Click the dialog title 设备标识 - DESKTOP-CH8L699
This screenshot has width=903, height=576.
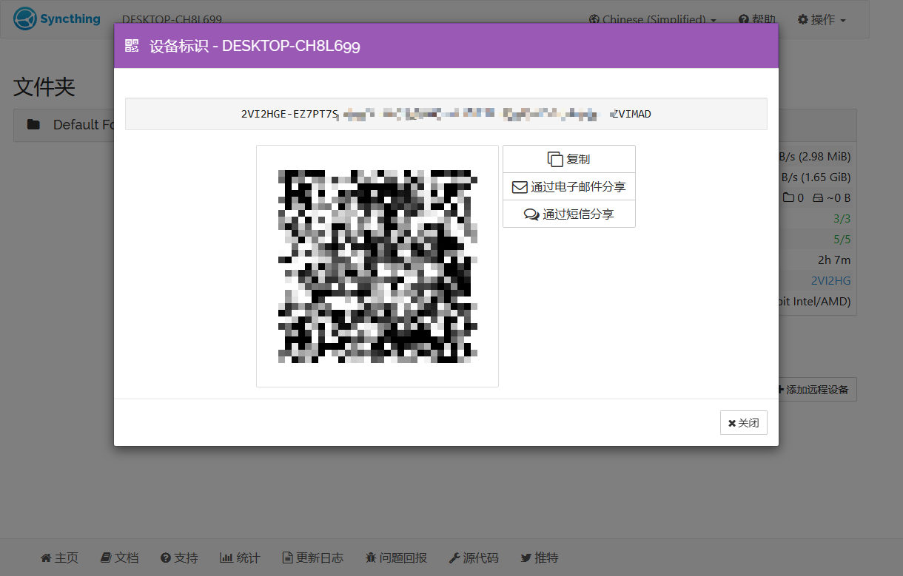tap(255, 46)
